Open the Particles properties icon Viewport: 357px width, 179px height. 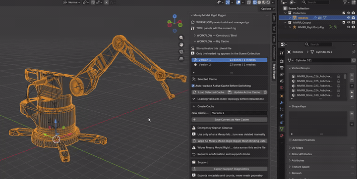[282, 109]
